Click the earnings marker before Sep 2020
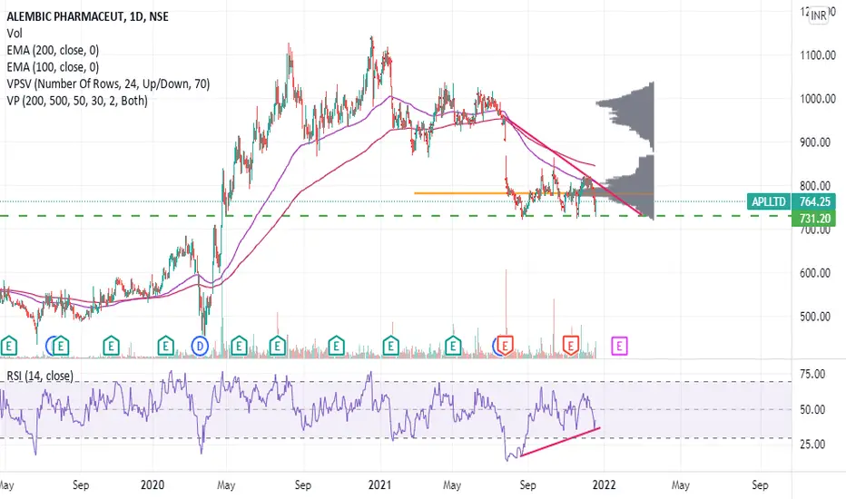The height and width of the screenshot is (499, 846). 278,346
